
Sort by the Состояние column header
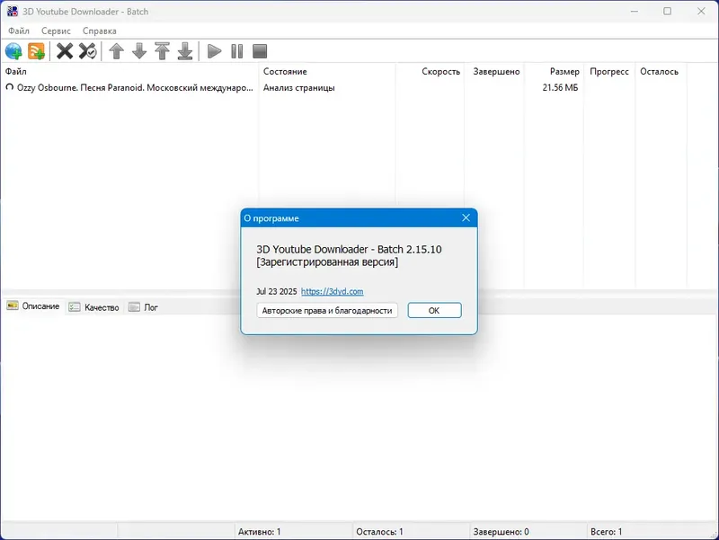pyautogui.click(x=327, y=72)
